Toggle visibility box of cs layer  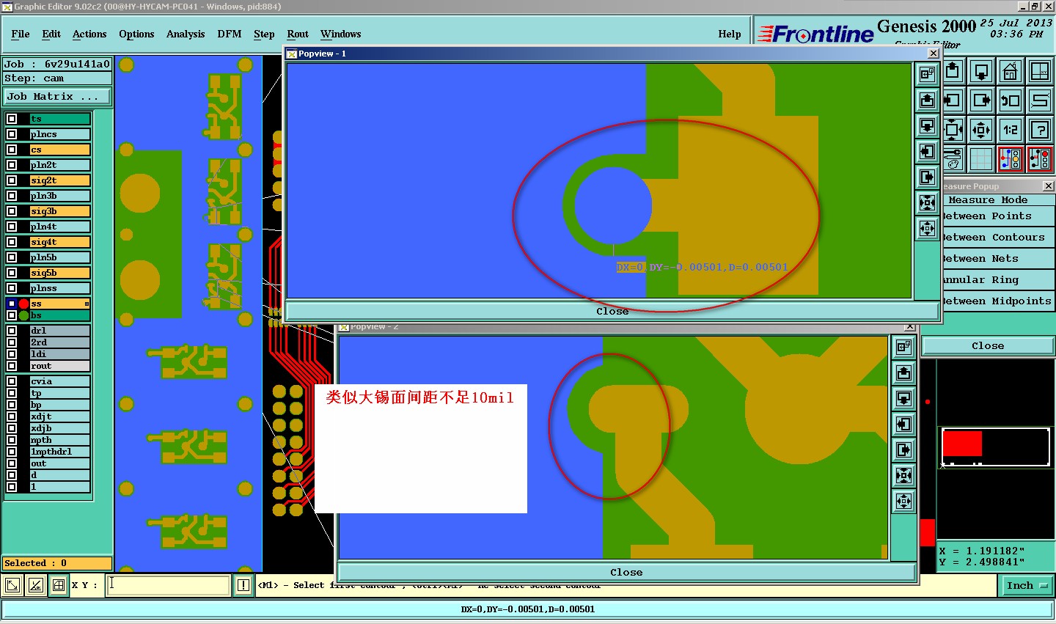tap(12, 150)
